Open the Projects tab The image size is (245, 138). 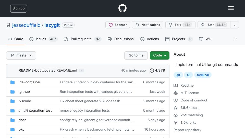(179, 39)
